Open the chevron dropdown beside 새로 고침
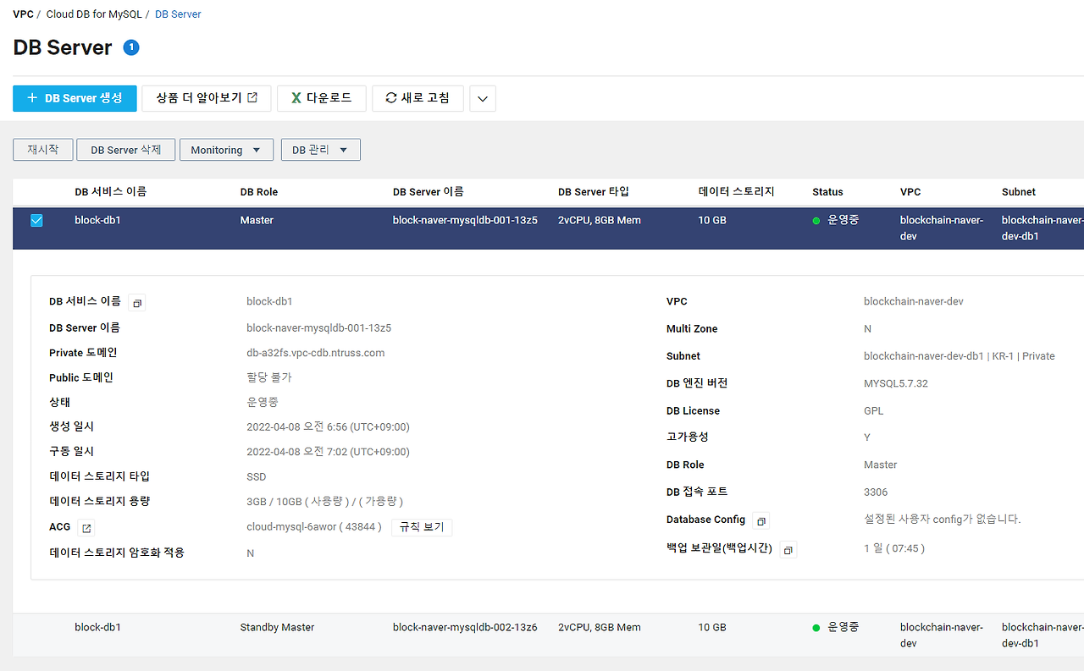Image resolution: width=1084 pixels, height=671 pixels. coord(483,98)
